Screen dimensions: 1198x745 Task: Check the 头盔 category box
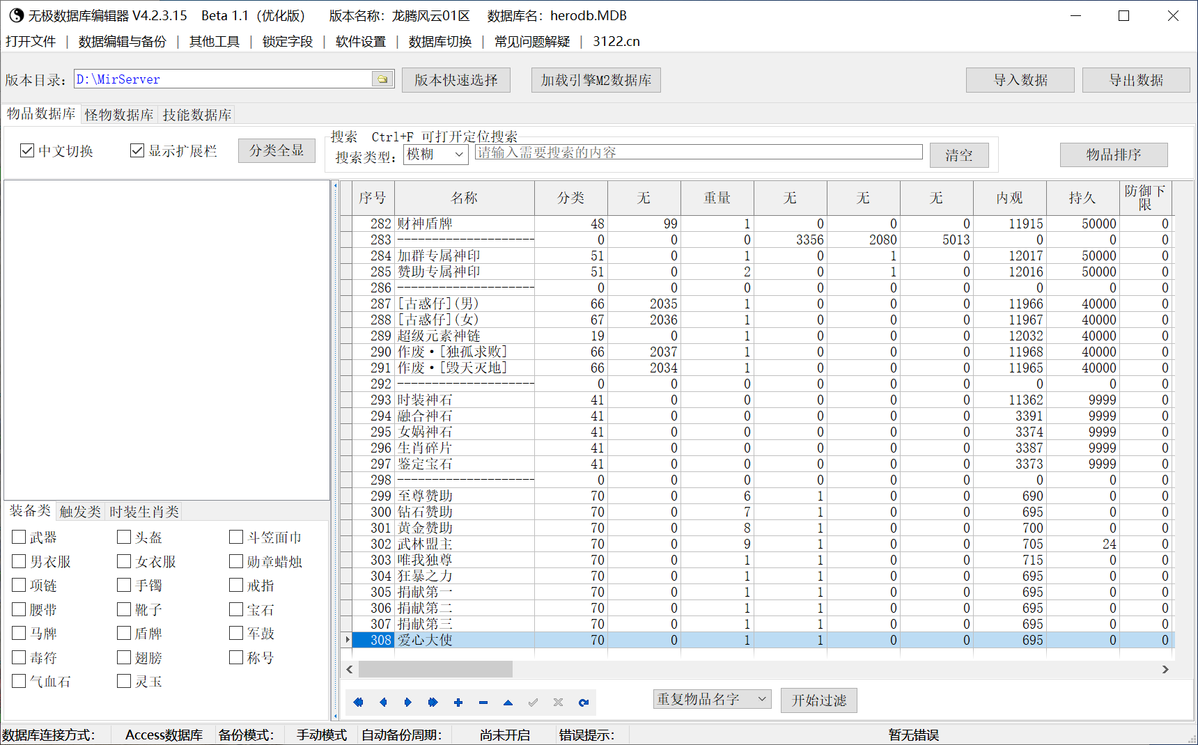click(124, 537)
